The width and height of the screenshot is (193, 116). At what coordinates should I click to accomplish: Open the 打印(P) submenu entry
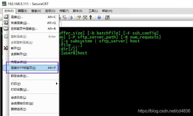(31, 84)
